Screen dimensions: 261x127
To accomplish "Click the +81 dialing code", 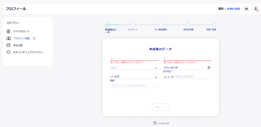I will coord(172,77).
